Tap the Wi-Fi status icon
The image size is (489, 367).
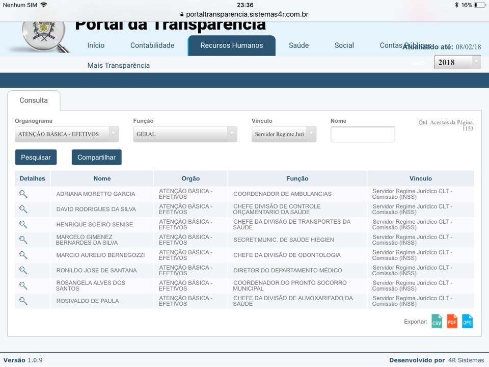pyautogui.click(x=44, y=5)
